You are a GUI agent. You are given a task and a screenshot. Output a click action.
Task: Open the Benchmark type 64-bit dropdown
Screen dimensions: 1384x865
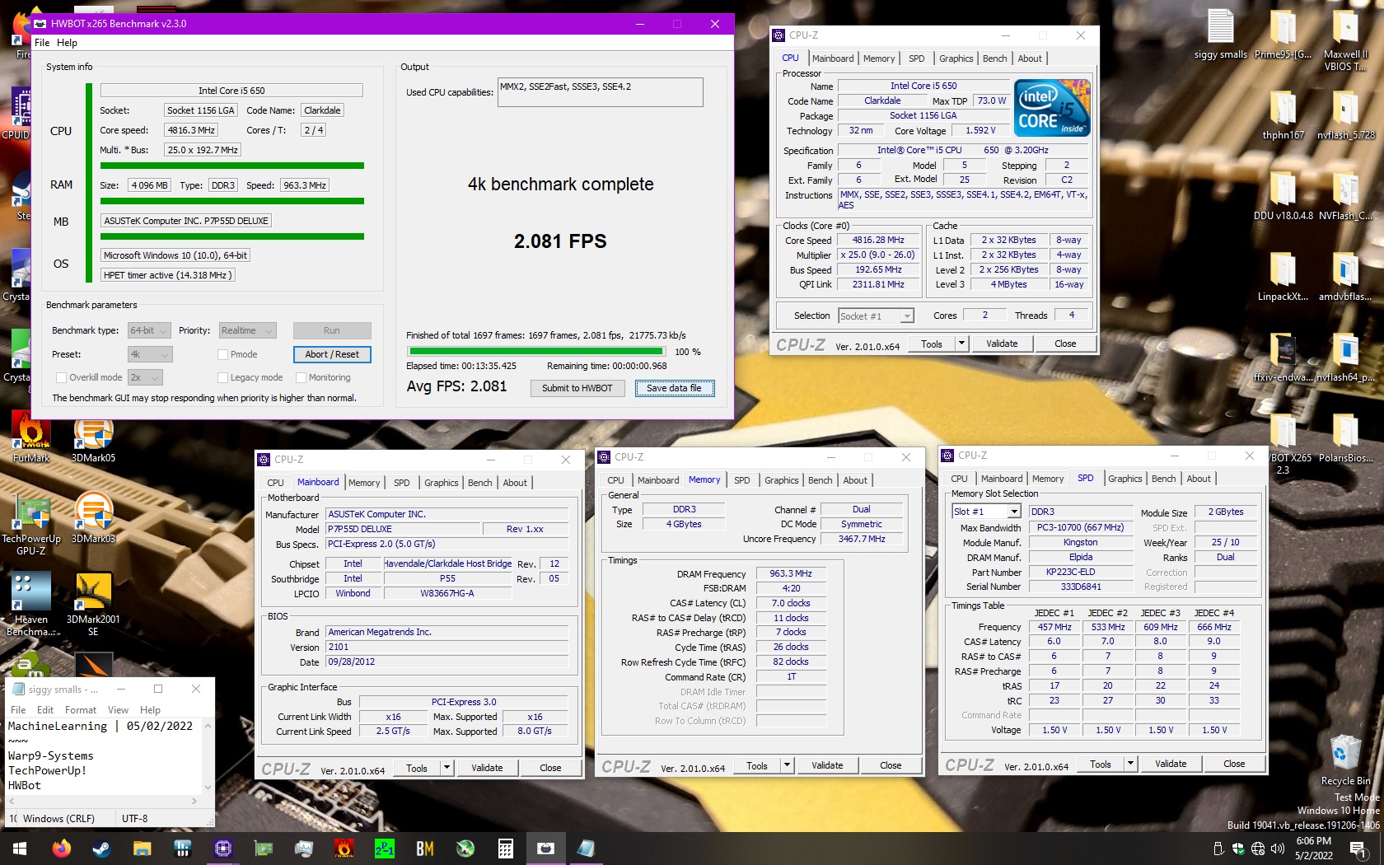149,330
